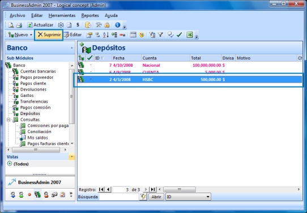Click the blue information icon
The width and height of the screenshot is (307, 213).
tap(117, 25)
